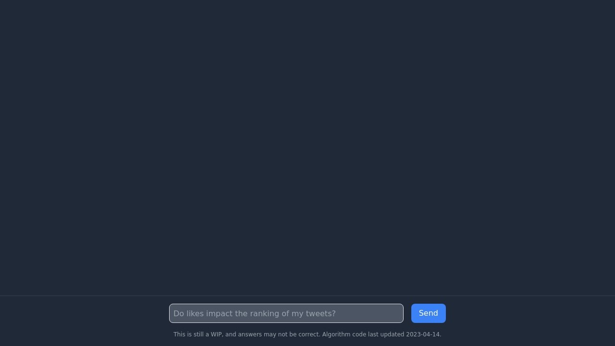Click the left edge of the question field
The image size is (615, 346).
click(172, 313)
